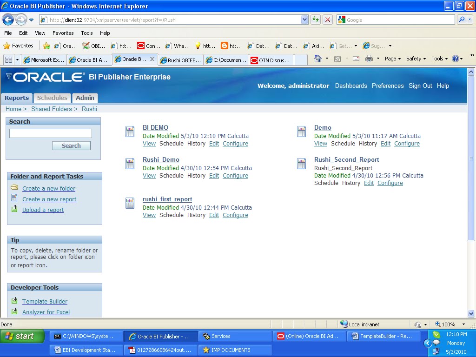Click Edit link under Rushi_Demo
This screenshot has height=357, width=476.
click(214, 175)
